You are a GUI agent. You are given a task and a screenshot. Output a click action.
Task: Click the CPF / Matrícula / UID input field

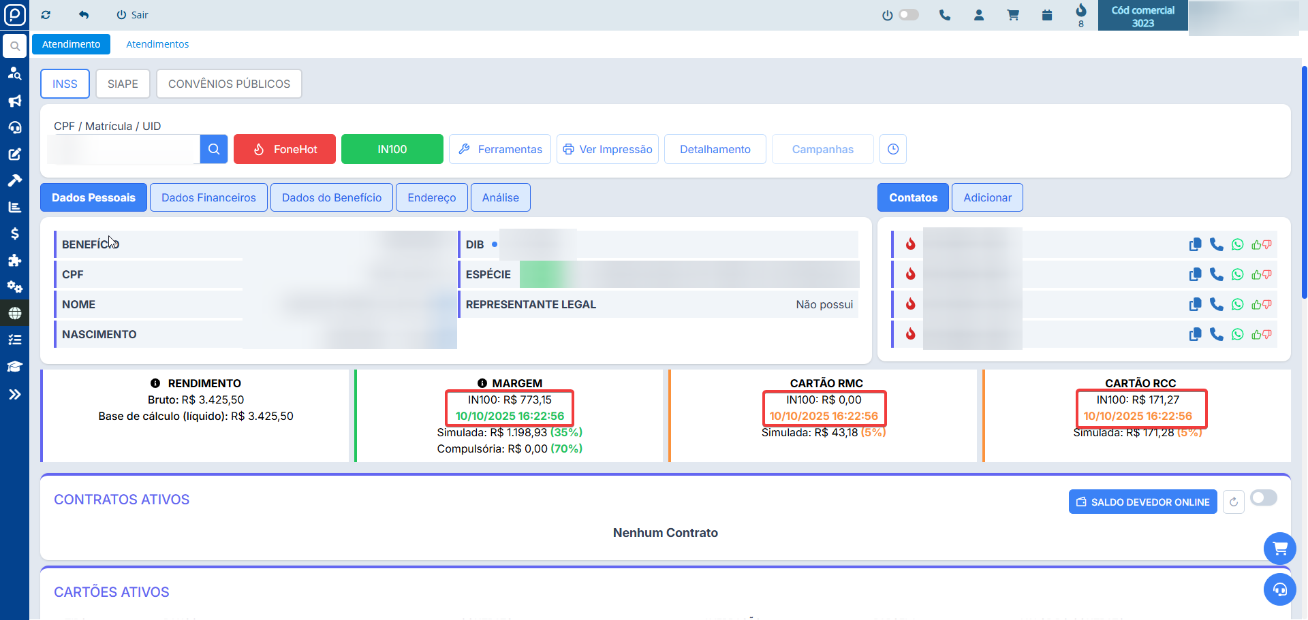tap(123, 149)
